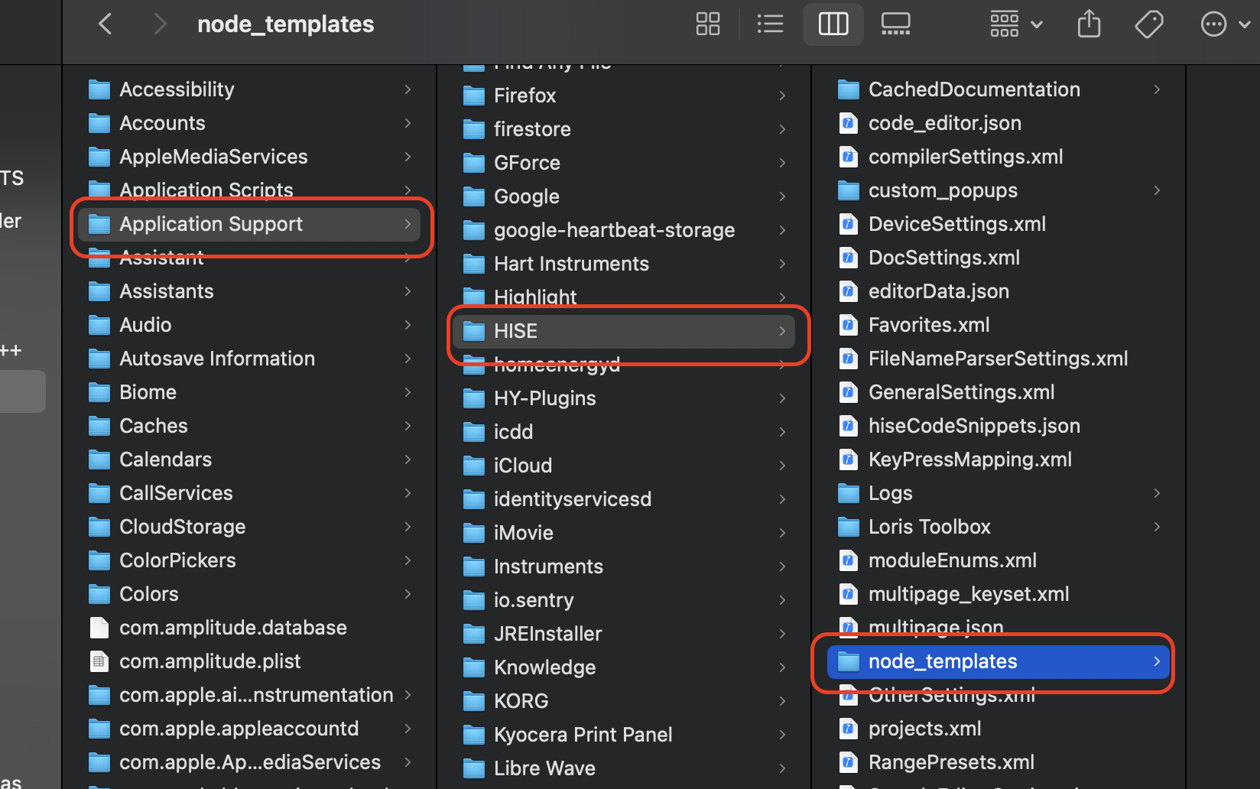This screenshot has width=1260, height=789.
Task: Select the iCloud folder
Action: pos(624,466)
